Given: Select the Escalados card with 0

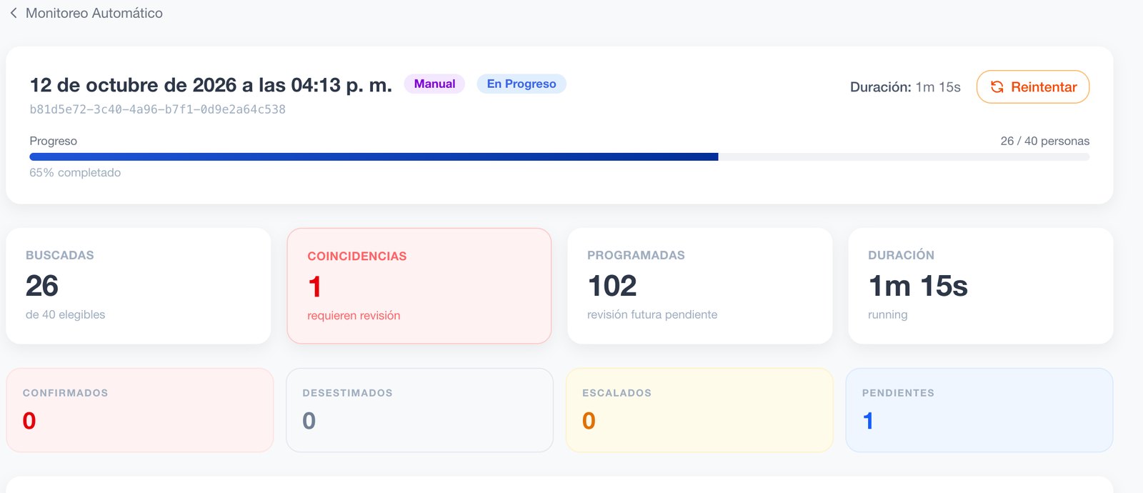Looking at the screenshot, I should pos(700,410).
